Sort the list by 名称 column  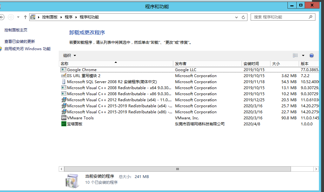116,63
